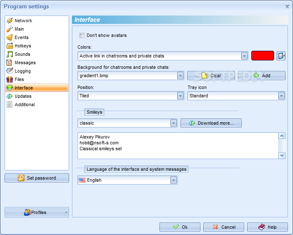Click the Alexey Pikurov text line
Screen dimensions: 293x235
[95, 137]
